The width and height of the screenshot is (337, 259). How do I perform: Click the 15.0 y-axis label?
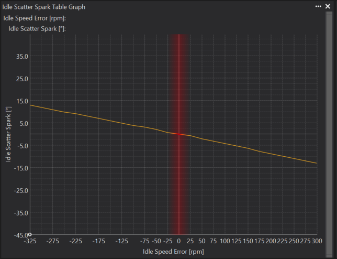coord(22,101)
